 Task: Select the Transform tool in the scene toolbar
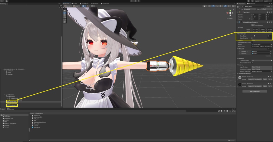[x=65, y=22]
